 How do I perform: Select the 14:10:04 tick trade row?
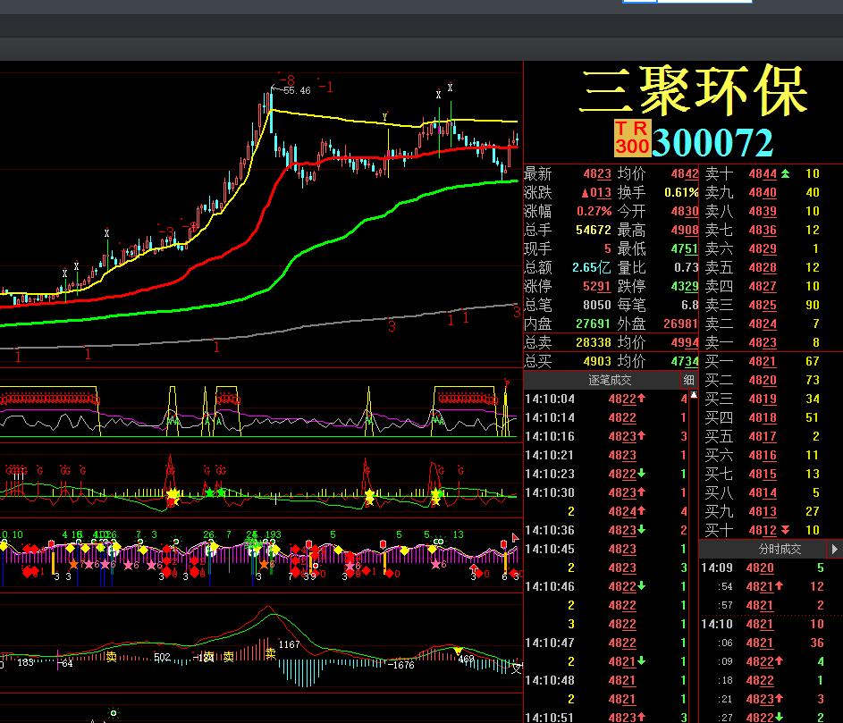(x=606, y=399)
